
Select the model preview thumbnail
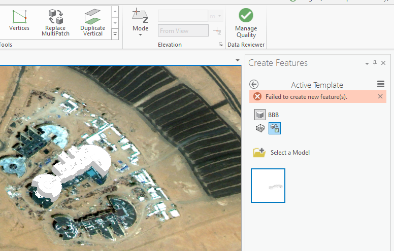pyautogui.click(x=268, y=186)
